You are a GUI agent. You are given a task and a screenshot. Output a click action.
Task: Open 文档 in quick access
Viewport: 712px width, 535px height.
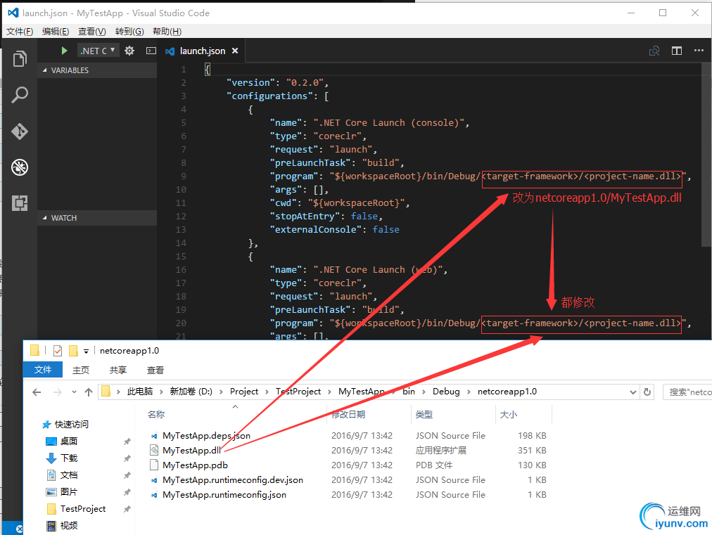point(68,475)
